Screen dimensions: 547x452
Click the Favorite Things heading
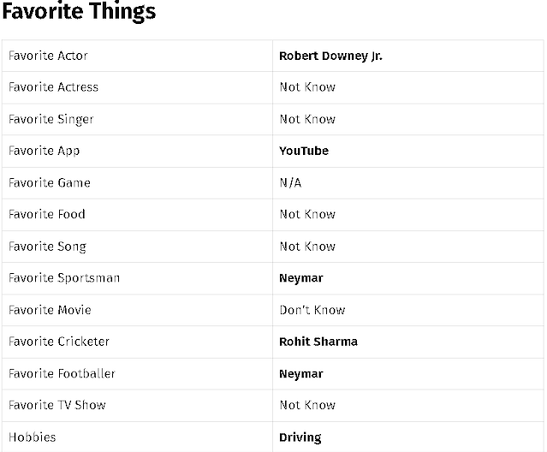point(79,11)
